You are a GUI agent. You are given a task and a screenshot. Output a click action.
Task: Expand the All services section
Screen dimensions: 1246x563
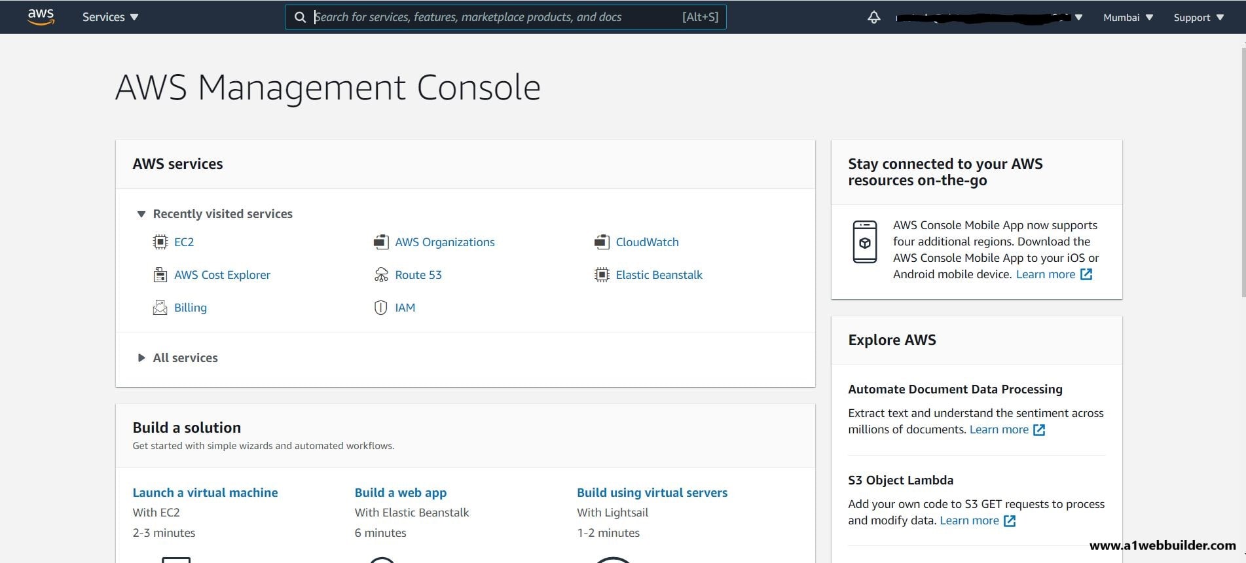coord(141,358)
